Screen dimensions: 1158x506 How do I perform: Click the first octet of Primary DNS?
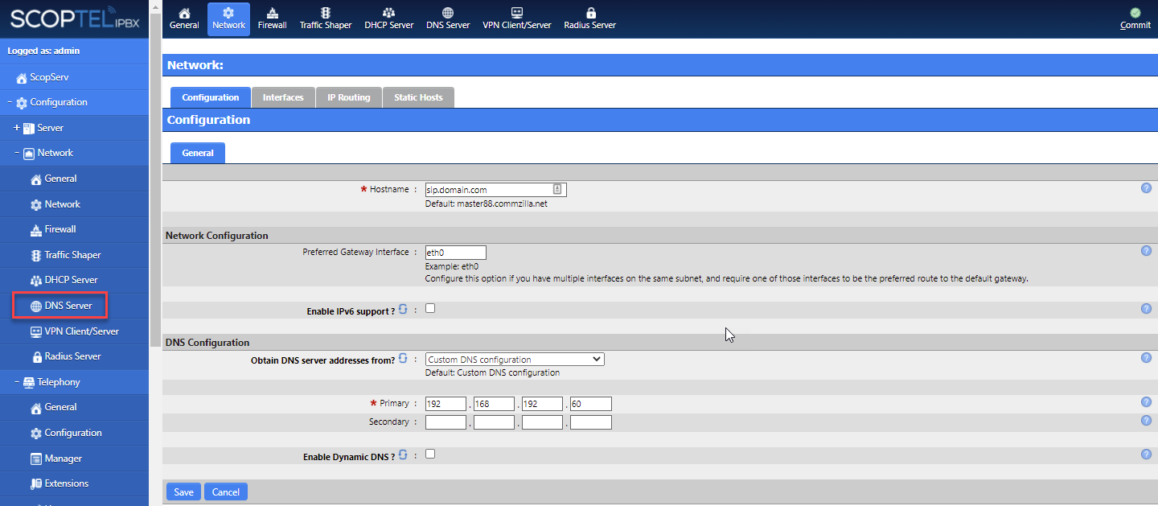click(446, 404)
